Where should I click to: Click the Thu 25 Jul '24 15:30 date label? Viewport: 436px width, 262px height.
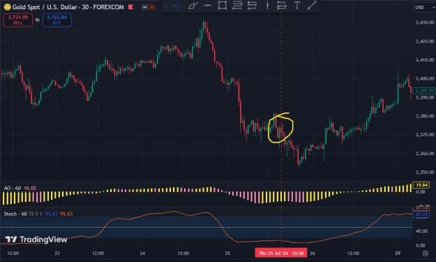[281, 253]
